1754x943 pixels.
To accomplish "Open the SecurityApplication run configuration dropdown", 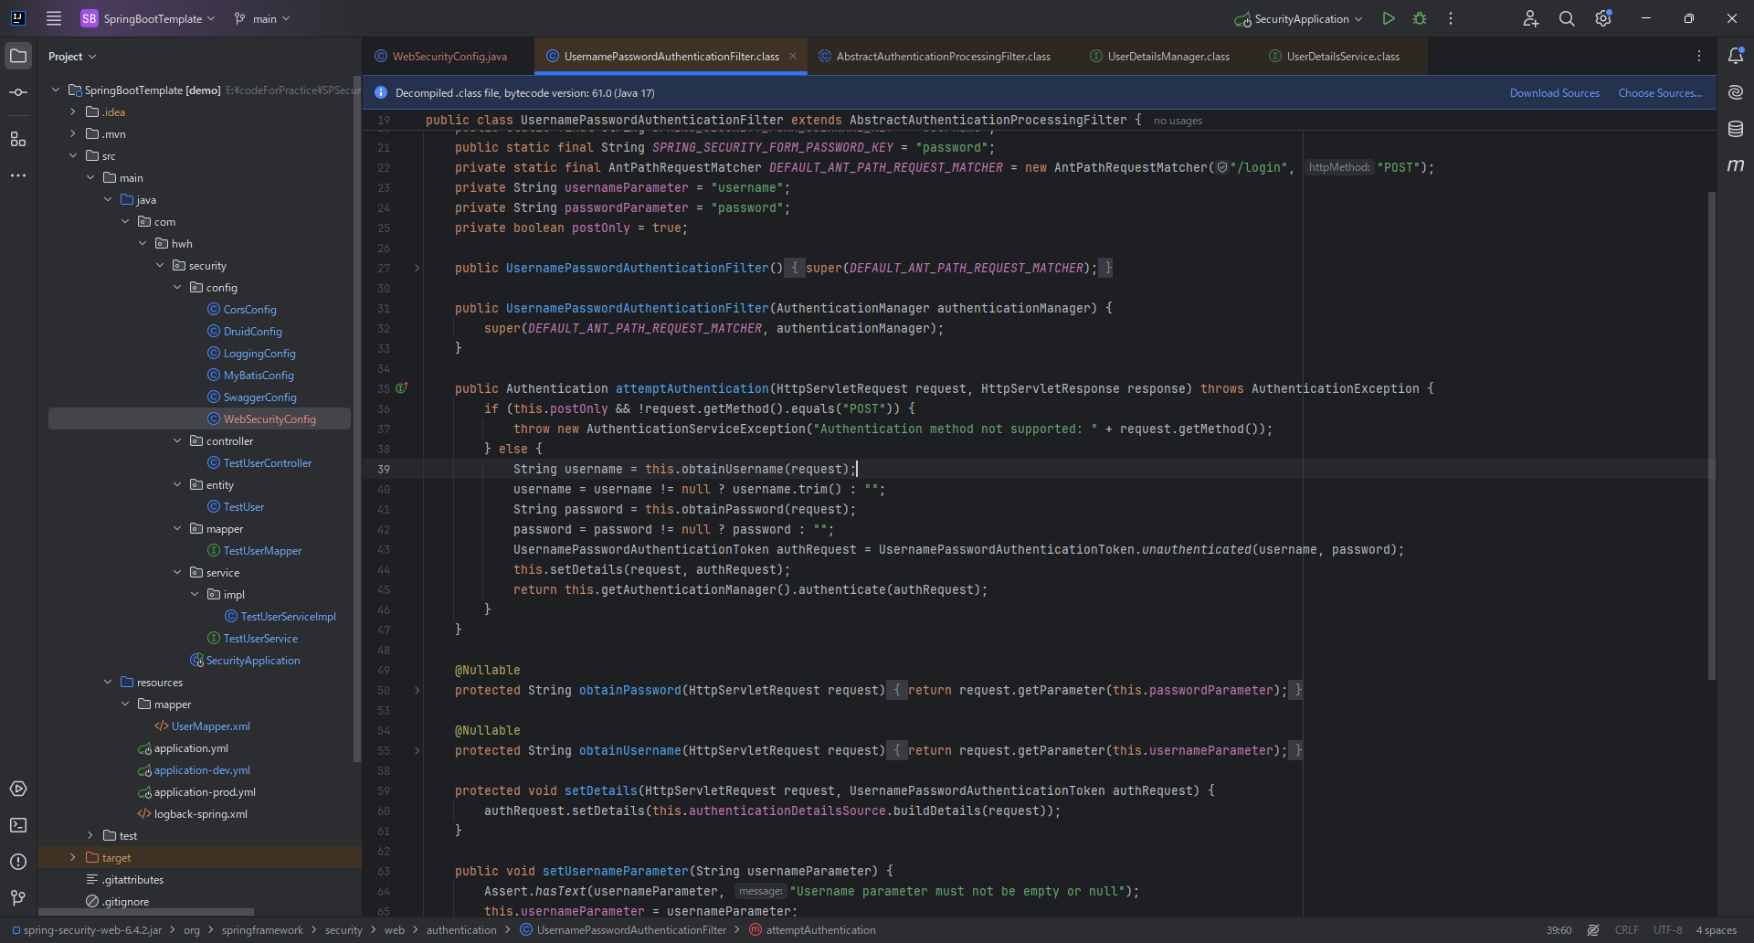I will tap(1298, 18).
